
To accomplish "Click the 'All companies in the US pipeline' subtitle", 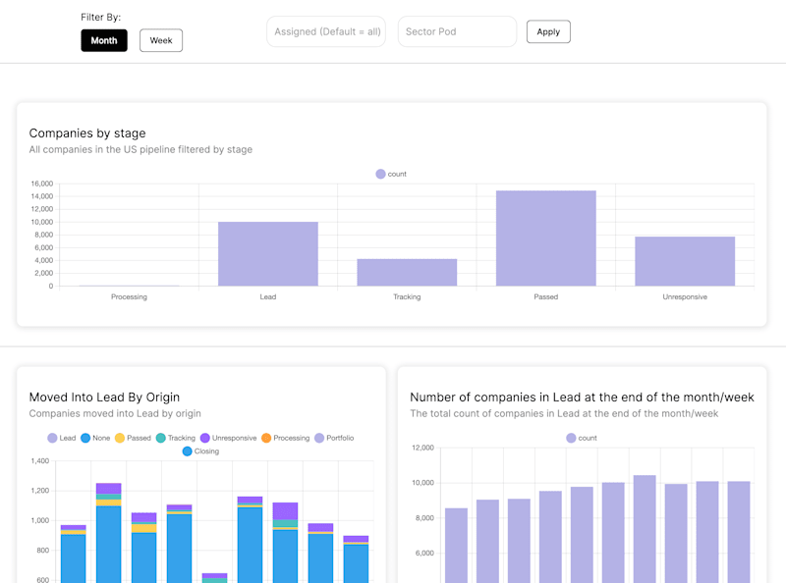I will tap(140, 149).
